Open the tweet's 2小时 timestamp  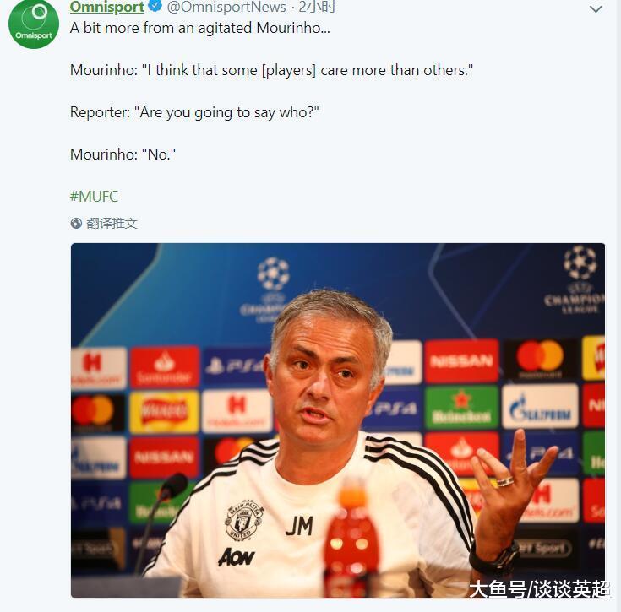click(317, 7)
